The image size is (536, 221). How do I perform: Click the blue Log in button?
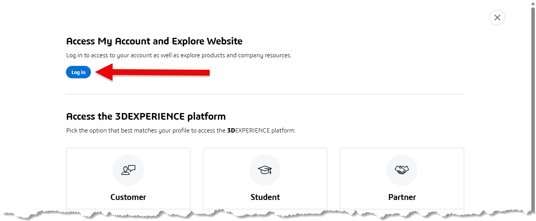78,72
